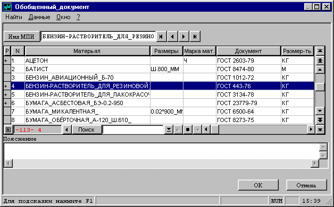
Task: Click the N column header
Action: pos(18,51)
